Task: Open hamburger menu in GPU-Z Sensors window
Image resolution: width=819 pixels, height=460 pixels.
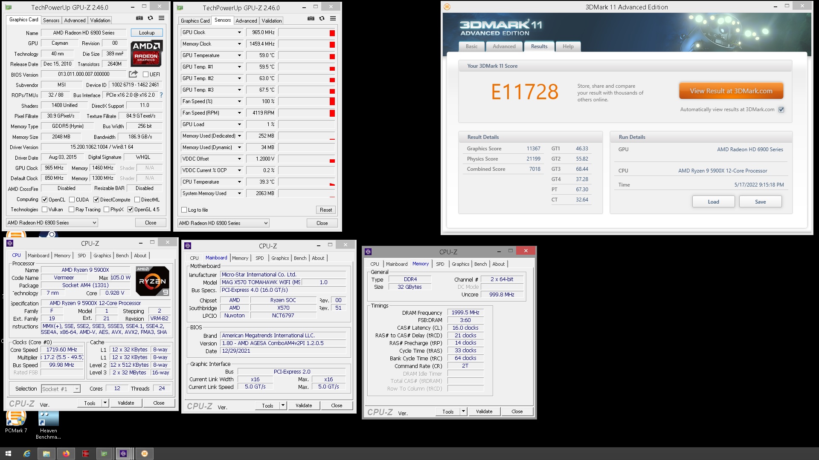Action: 333,19
